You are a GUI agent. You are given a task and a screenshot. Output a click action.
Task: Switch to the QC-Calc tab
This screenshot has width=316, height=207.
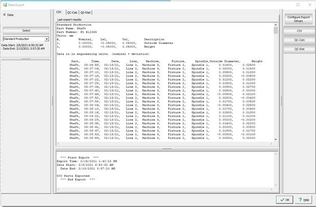(72, 12)
